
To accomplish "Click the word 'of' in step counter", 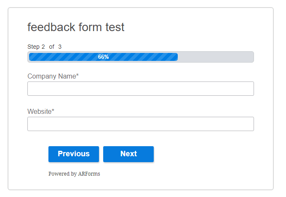I will click(x=52, y=47).
